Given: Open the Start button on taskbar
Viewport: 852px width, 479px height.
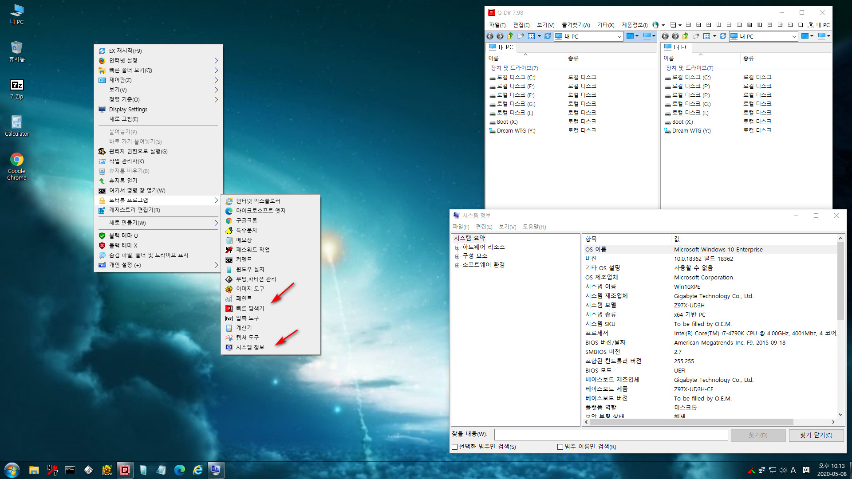Looking at the screenshot, I should pyautogui.click(x=12, y=470).
